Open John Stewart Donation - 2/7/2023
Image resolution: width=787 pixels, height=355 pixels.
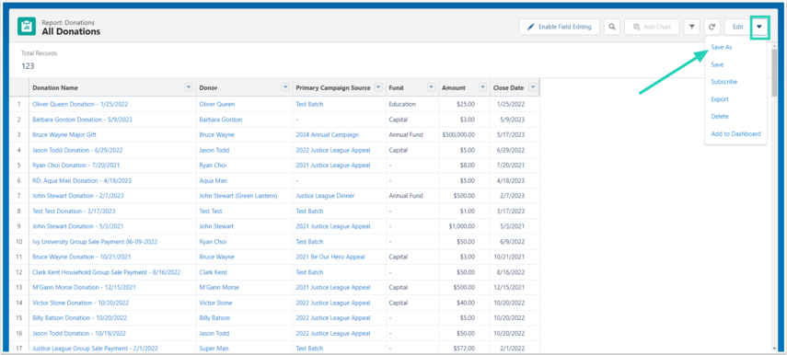pyautogui.click(x=78, y=196)
